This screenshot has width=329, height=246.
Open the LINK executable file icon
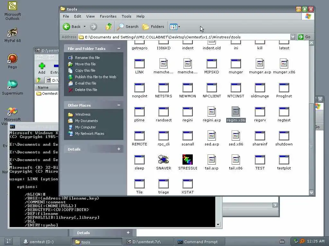tap(139, 64)
